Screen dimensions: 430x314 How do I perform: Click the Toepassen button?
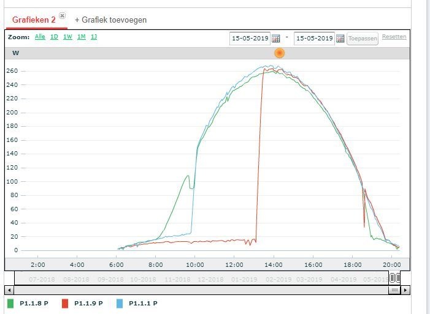[x=363, y=39]
